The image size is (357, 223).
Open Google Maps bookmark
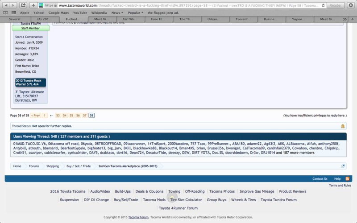58,13
